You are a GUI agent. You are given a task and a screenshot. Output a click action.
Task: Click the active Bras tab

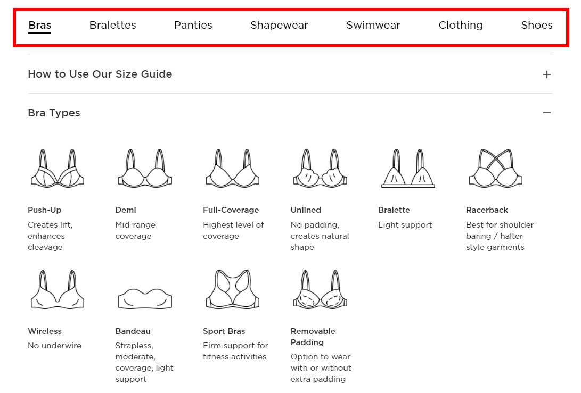39,25
